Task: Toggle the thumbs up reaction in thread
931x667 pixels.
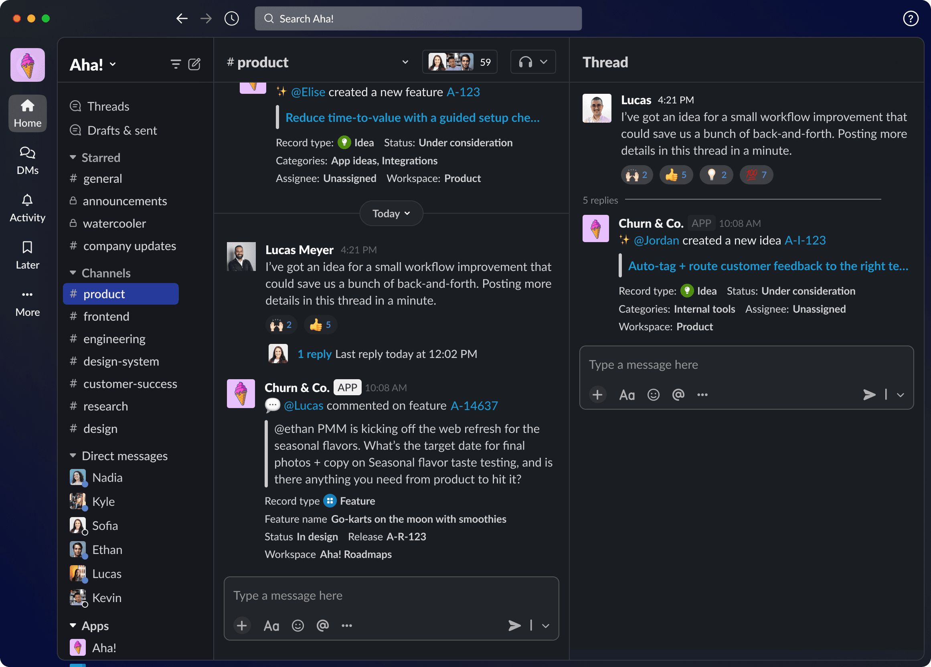Action: click(x=676, y=175)
